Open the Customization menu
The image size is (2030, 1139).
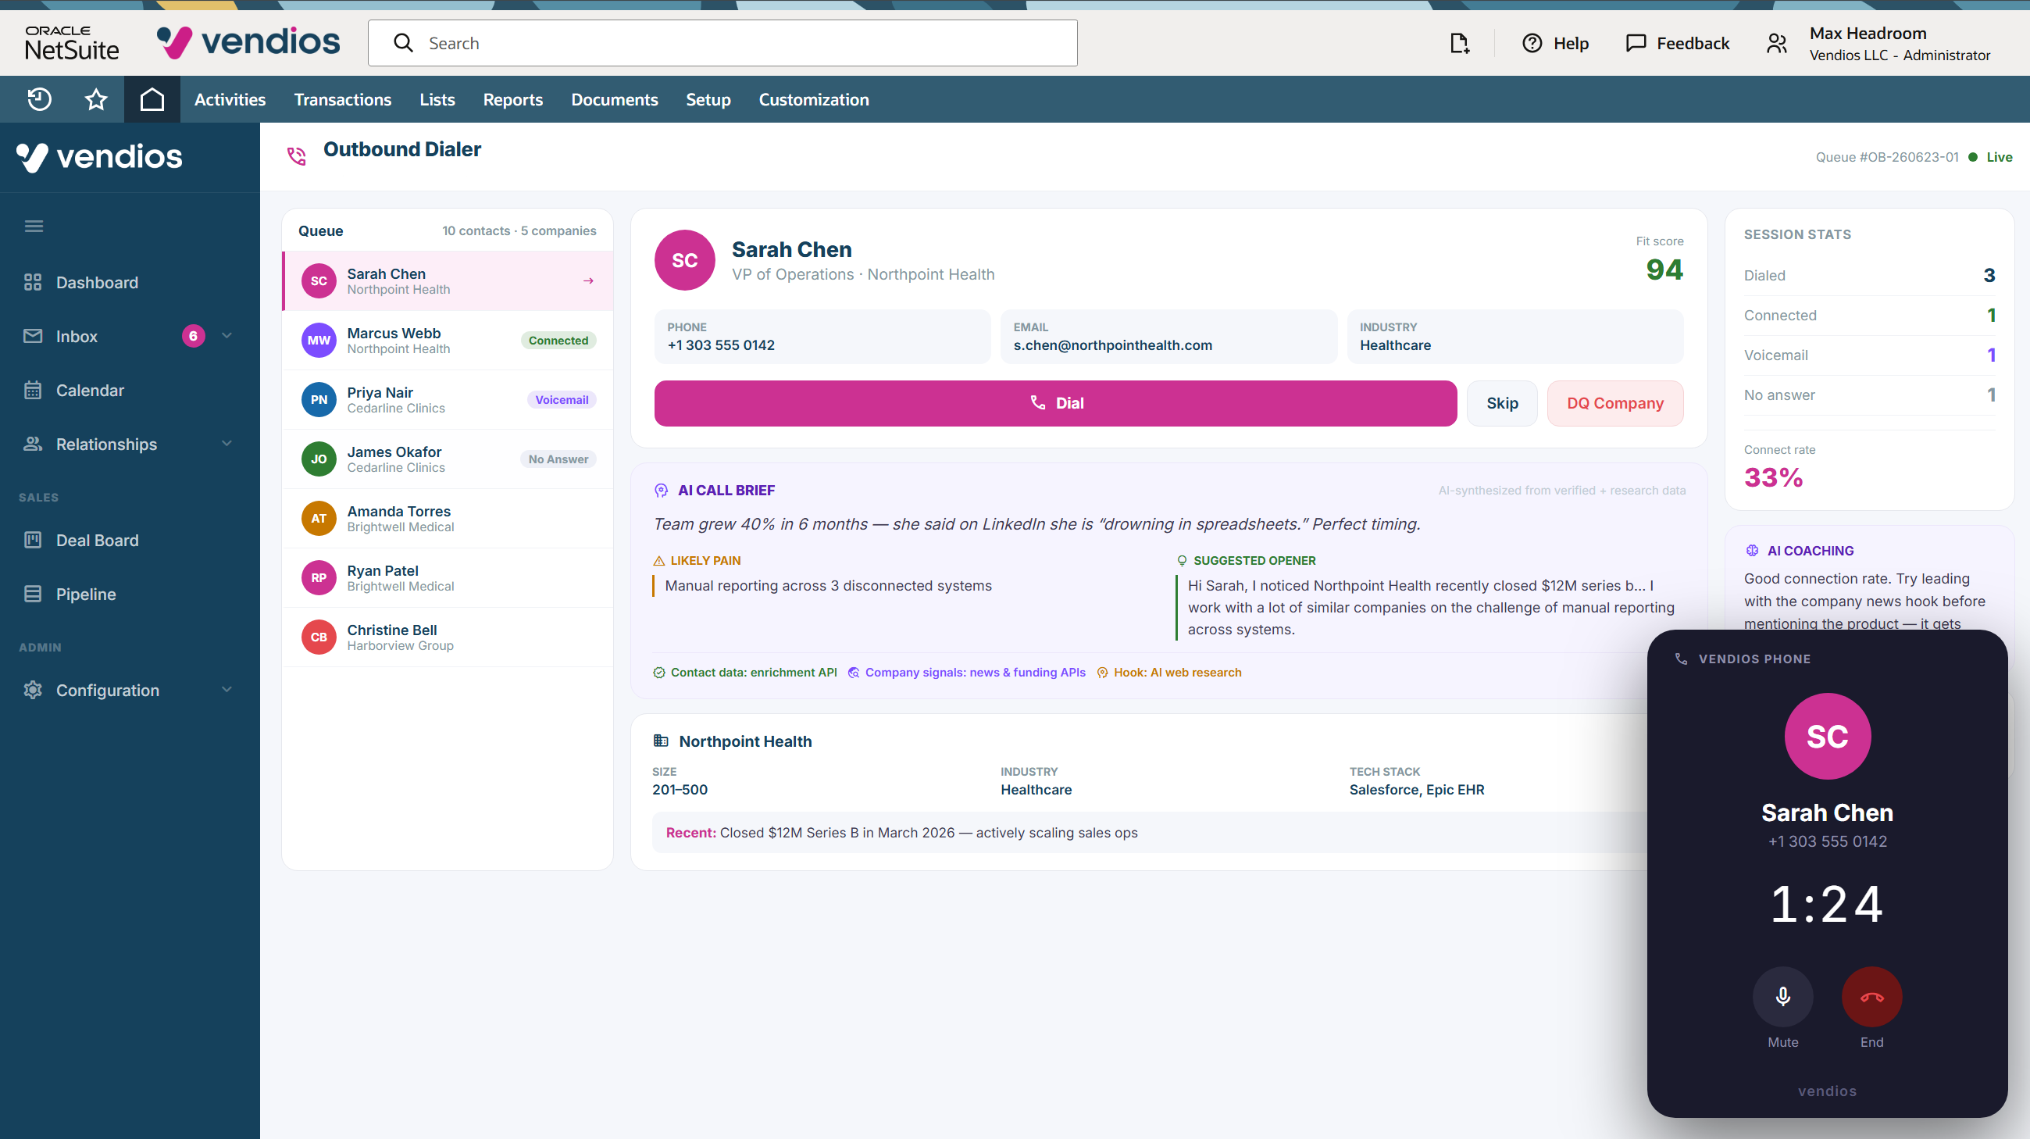[814, 99]
